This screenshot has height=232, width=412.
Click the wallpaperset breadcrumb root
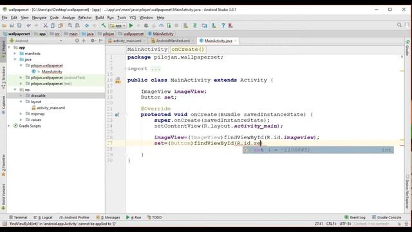point(16,34)
